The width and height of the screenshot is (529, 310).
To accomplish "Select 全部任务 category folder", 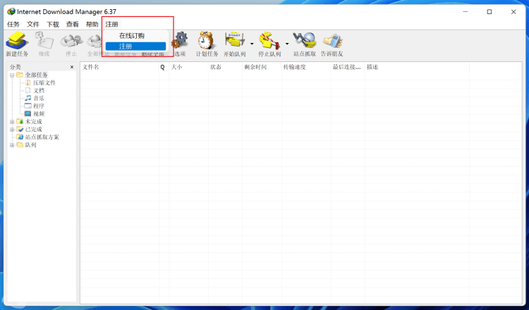I will pos(37,75).
